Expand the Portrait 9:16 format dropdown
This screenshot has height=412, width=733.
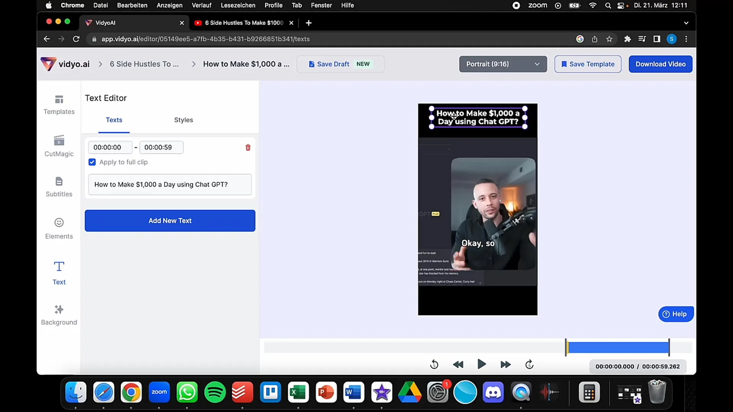(502, 64)
